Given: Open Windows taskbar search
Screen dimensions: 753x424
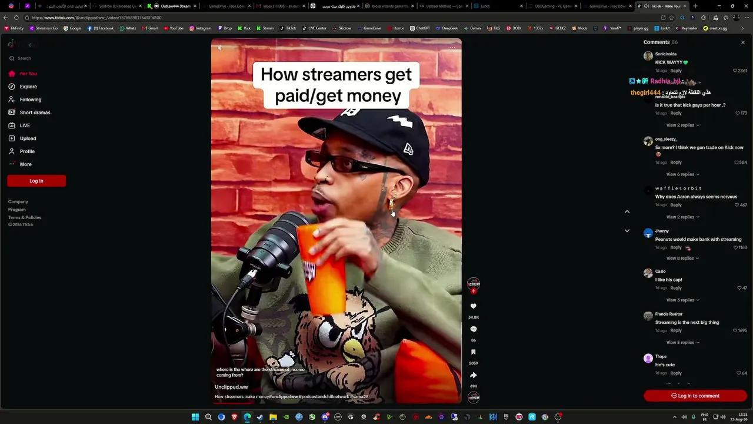Looking at the screenshot, I should pyautogui.click(x=208, y=417).
